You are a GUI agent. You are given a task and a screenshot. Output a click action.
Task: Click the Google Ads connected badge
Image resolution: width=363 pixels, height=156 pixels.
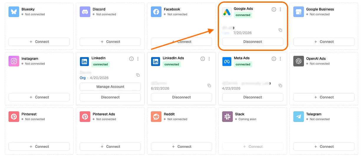[243, 15]
